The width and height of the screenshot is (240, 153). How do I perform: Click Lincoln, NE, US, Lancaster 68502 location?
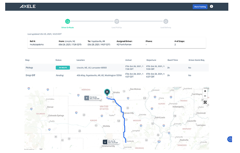click(92, 68)
